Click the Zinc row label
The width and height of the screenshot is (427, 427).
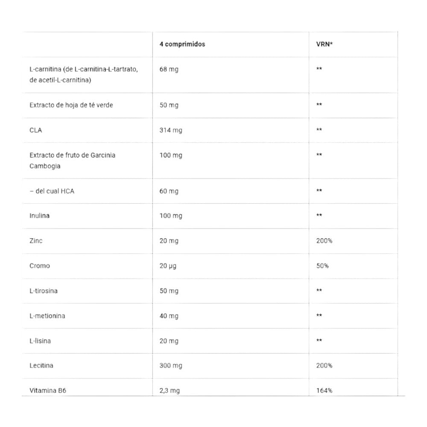tap(36, 241)
